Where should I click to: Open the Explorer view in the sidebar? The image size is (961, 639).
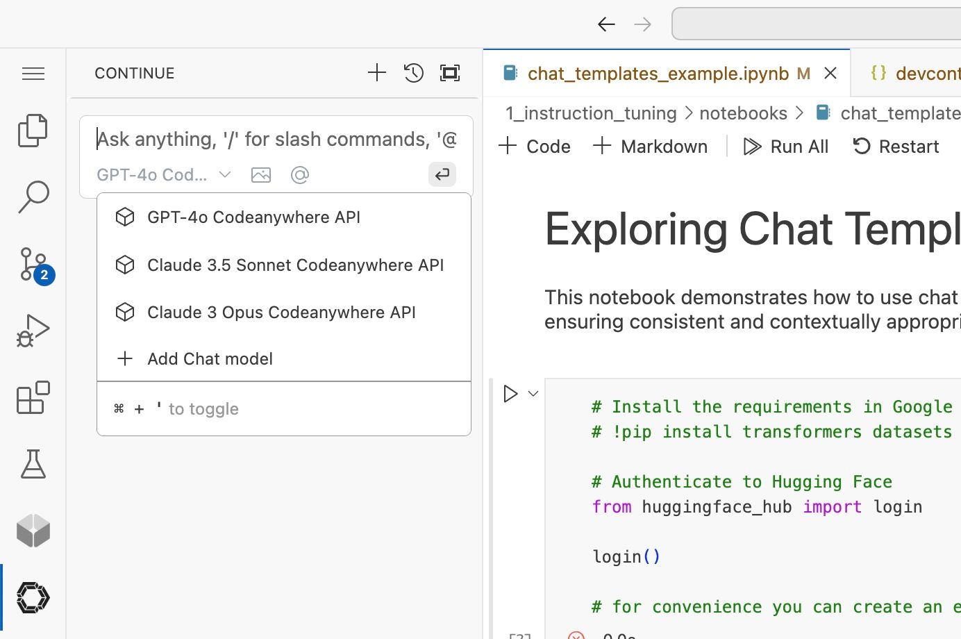click(33, 131)
